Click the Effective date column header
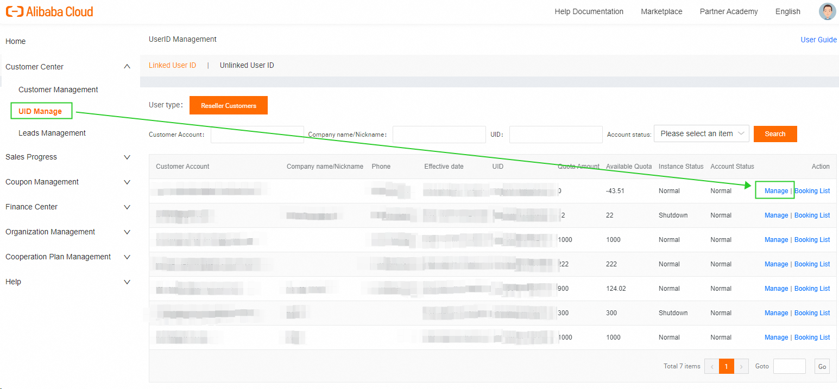Viewport: 839px width, 389px height. (x=444, y=167)
